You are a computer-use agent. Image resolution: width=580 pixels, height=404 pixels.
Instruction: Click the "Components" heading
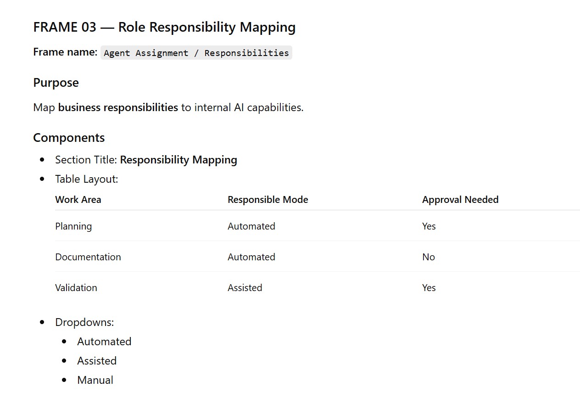[x=69, y=138]
